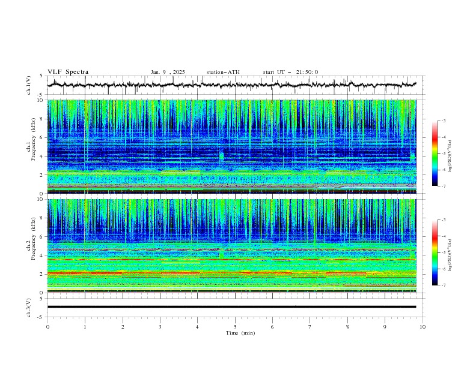Click the "VLF Spectra" plot title
476x367 pixels.
(68, 72)
